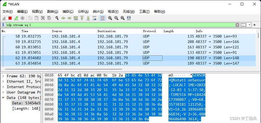This screenshot has width=261, height=123.
Task: Sort by the Length column header
Action: [x=179, y=31]
